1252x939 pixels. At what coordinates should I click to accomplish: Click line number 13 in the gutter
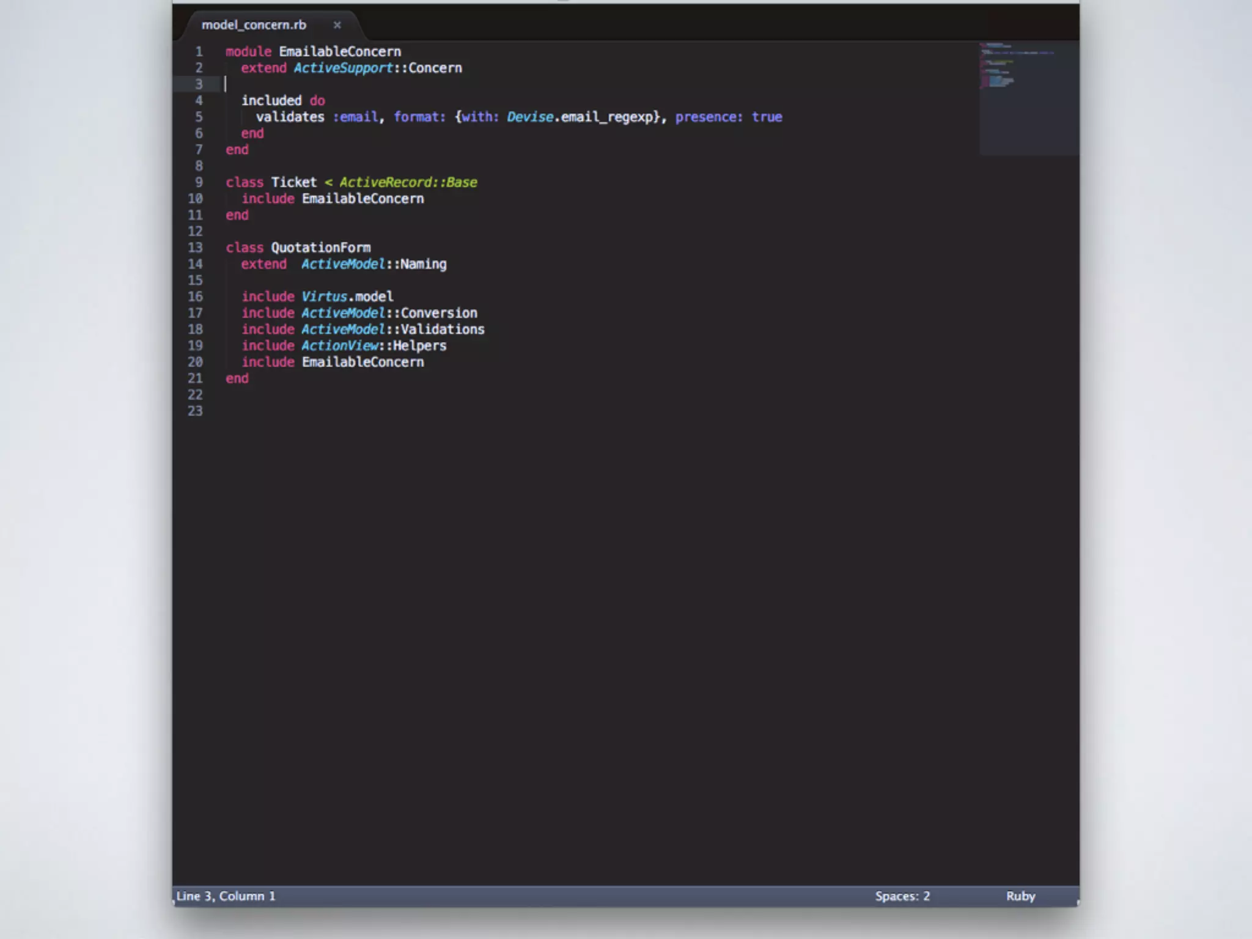tap(195, 248)
